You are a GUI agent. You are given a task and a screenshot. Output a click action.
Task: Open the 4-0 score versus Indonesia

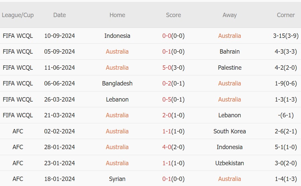tap(167, 147)
